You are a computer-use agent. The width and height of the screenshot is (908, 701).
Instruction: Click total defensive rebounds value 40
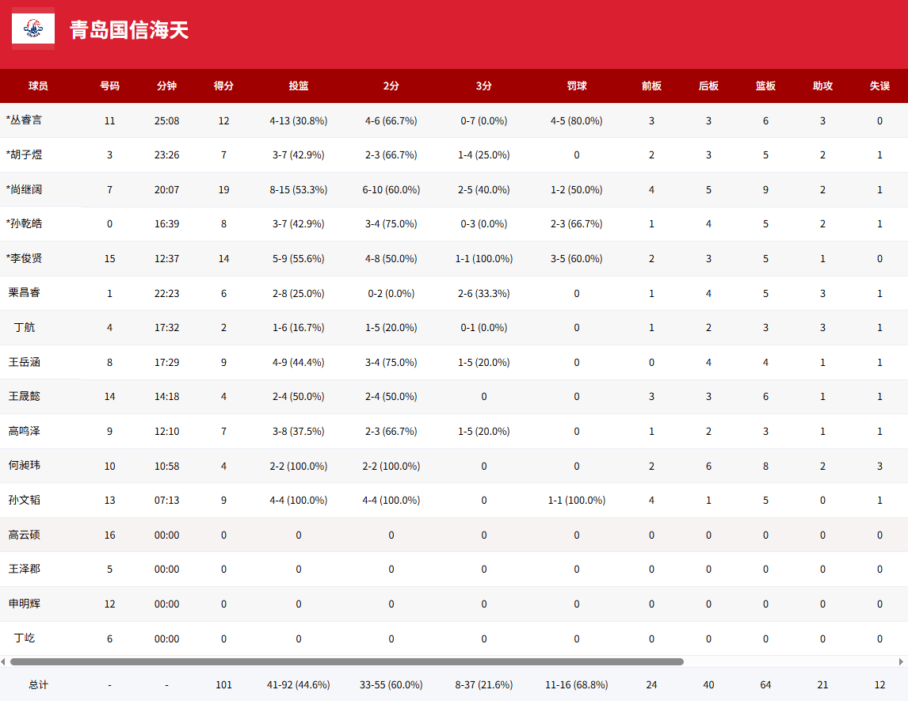(x=708, y=685)
